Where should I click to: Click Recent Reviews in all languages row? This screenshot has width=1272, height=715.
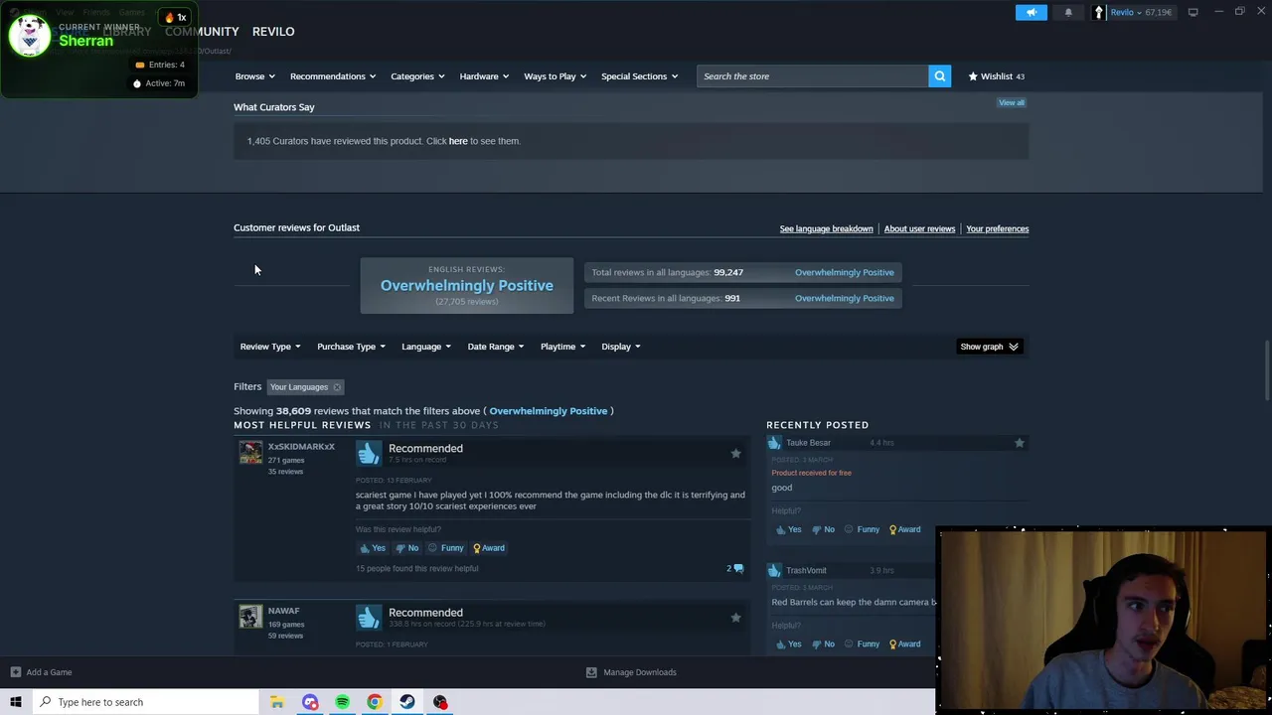click(x=742, y=298)
